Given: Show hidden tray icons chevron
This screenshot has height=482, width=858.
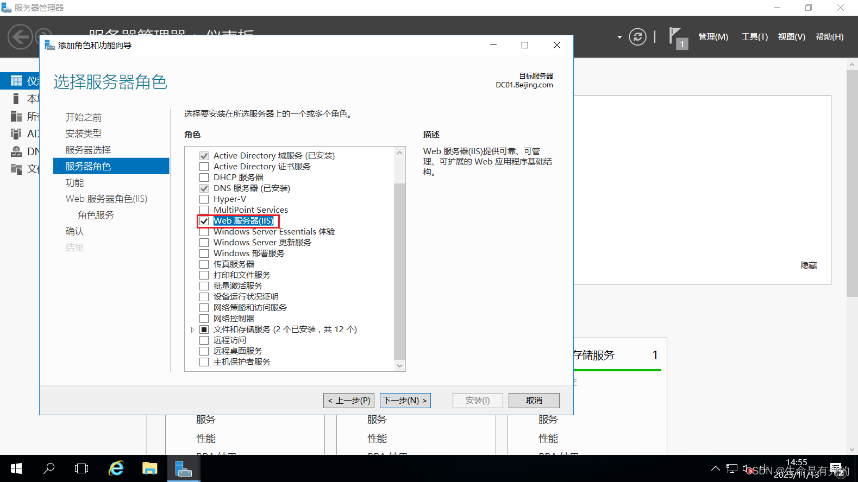Looking at the screenshot, I should 716,468.
